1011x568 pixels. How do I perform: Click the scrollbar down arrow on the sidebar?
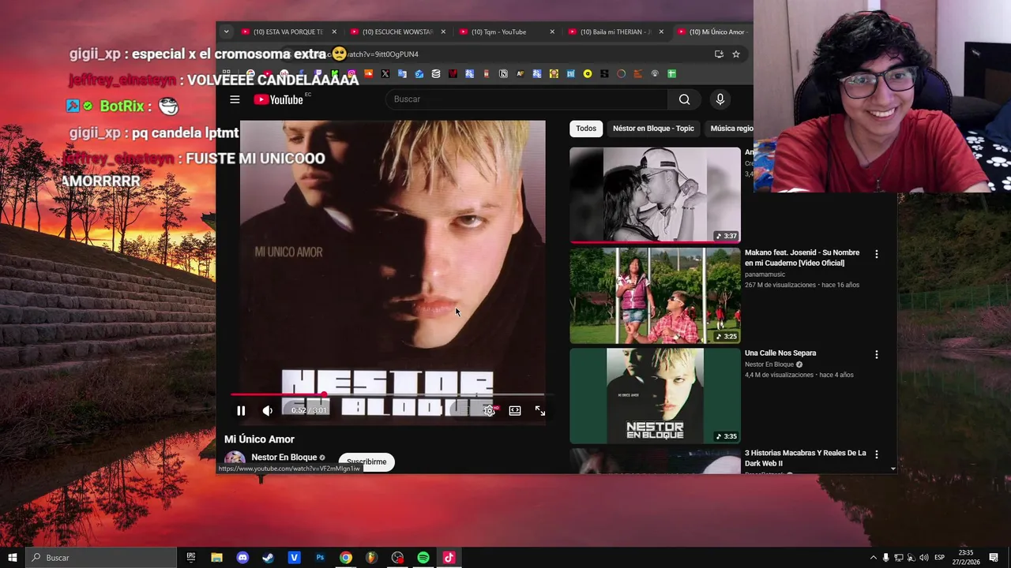click(x=893, y=469)
